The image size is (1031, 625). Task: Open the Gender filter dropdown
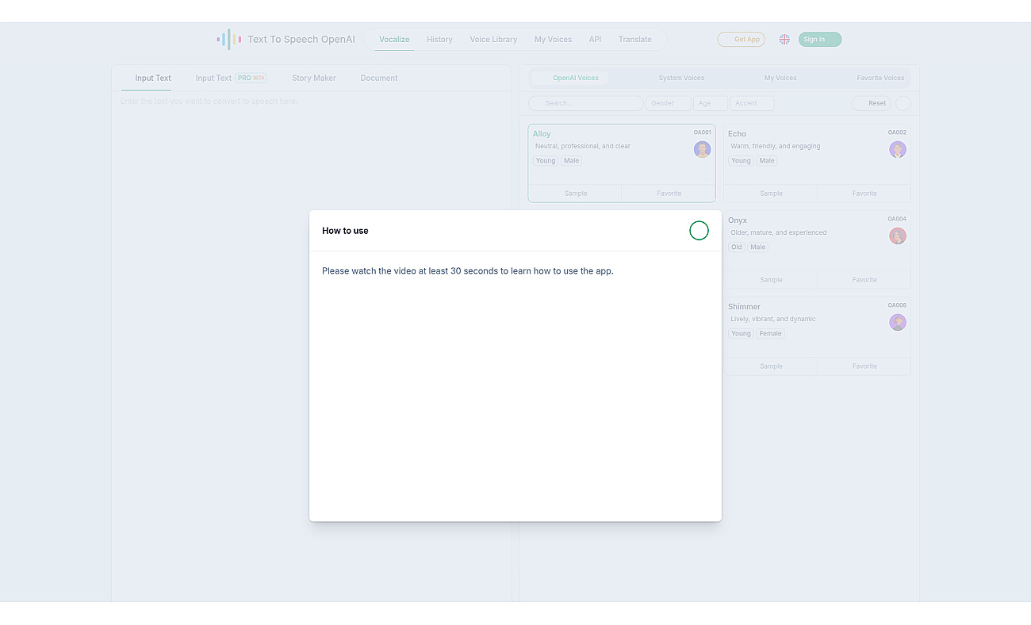click(669, 103)
